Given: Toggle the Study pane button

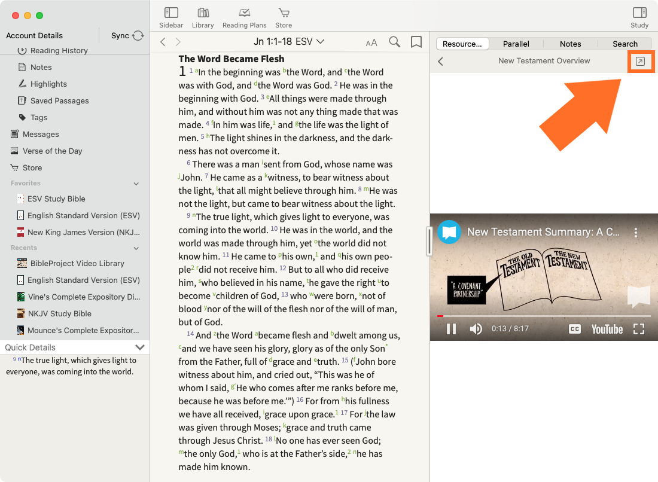Looking at the screenshot, I should [x=639, y=18].
